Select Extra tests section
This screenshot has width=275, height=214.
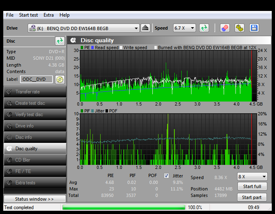tap(35, 183)
